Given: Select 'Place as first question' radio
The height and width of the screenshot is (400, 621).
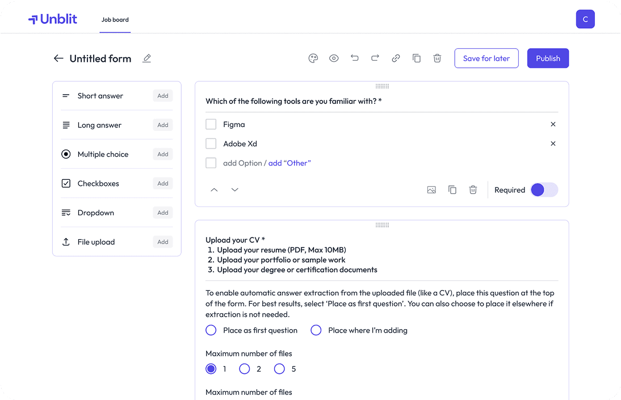Looking at the screenshot, I should click(x=211, y=330).
